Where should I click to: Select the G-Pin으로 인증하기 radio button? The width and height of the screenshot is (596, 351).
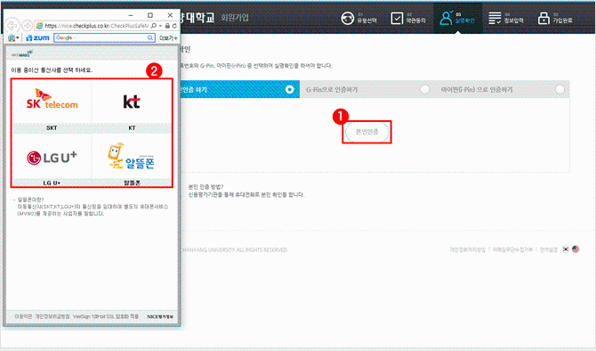pos(424,89)
